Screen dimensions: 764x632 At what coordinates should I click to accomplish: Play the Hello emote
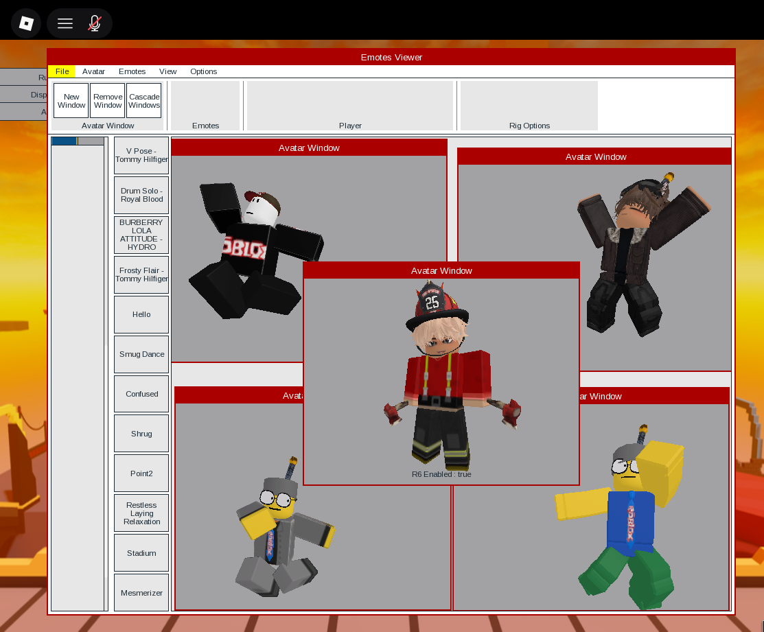pyautogui.click(x=141, y=314)
